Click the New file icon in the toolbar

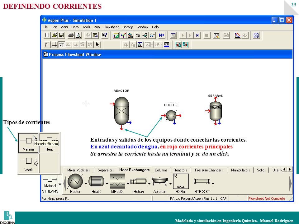point(47,35)
